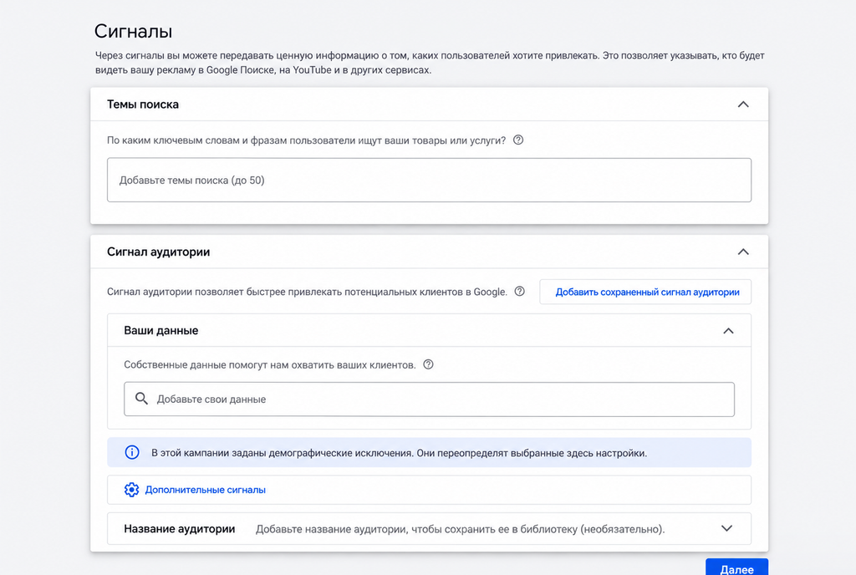
Task: Click Добавить сохраненный сигнал аудитории button
Action: coord(645,292)
